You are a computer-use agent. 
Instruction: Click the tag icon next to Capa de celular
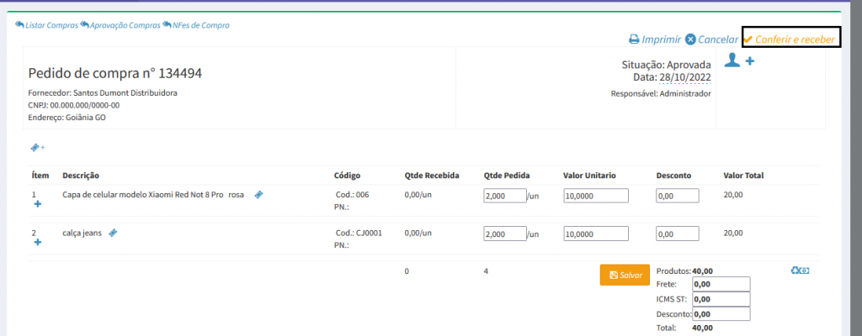pos(258,195)
